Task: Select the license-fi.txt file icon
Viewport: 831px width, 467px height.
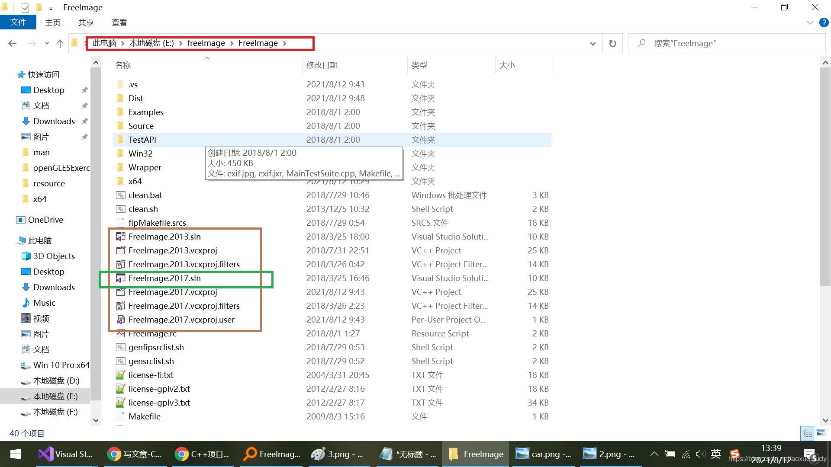Action: 120,375
